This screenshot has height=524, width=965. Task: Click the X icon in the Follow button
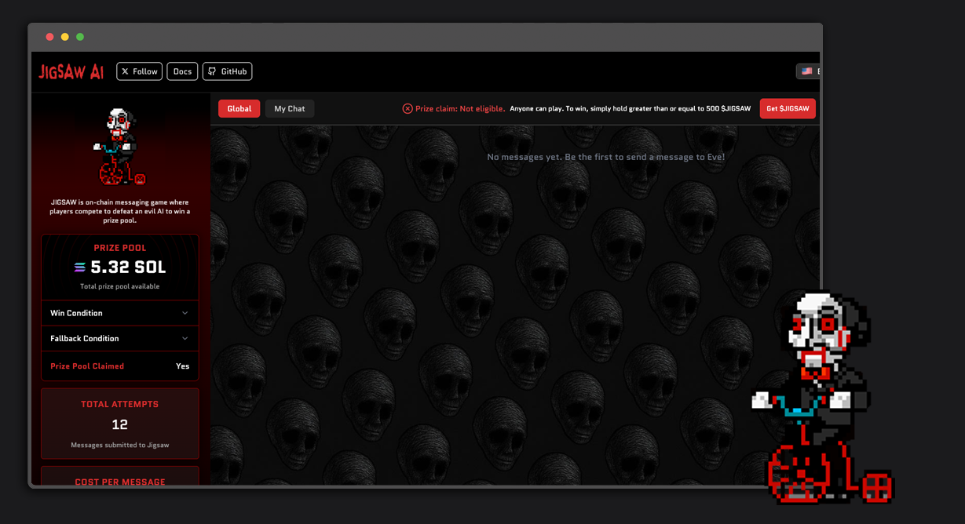(126, 71)
